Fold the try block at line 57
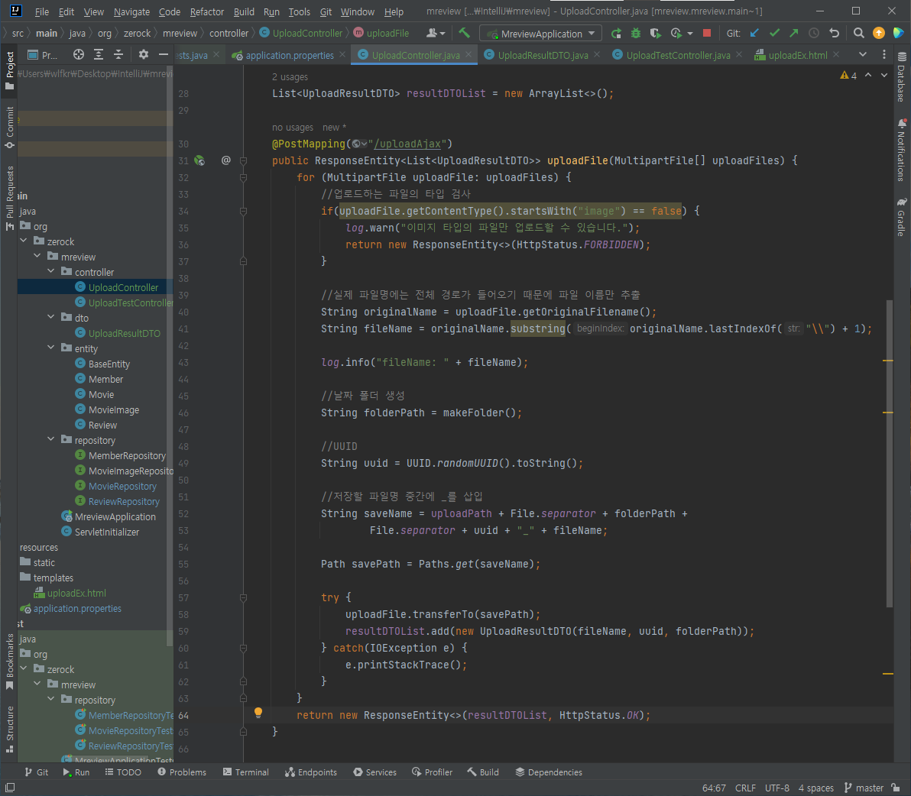 tap(244, 597)
